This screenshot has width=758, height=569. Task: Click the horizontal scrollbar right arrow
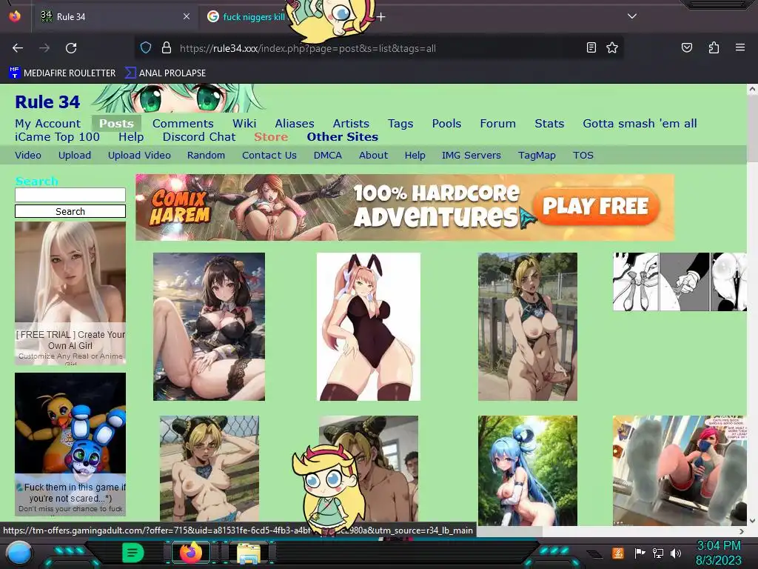point(742,531)
